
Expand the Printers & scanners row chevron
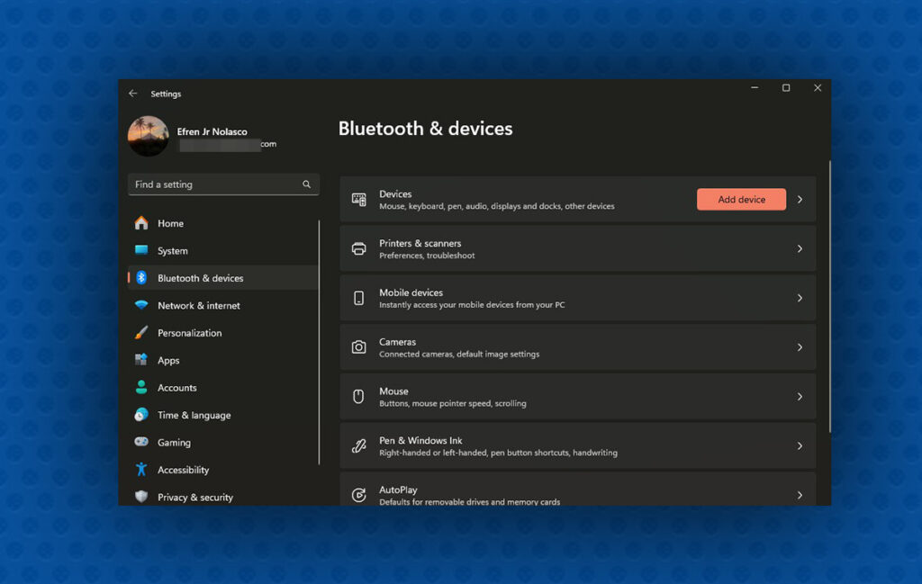click(x=800, y=247)
